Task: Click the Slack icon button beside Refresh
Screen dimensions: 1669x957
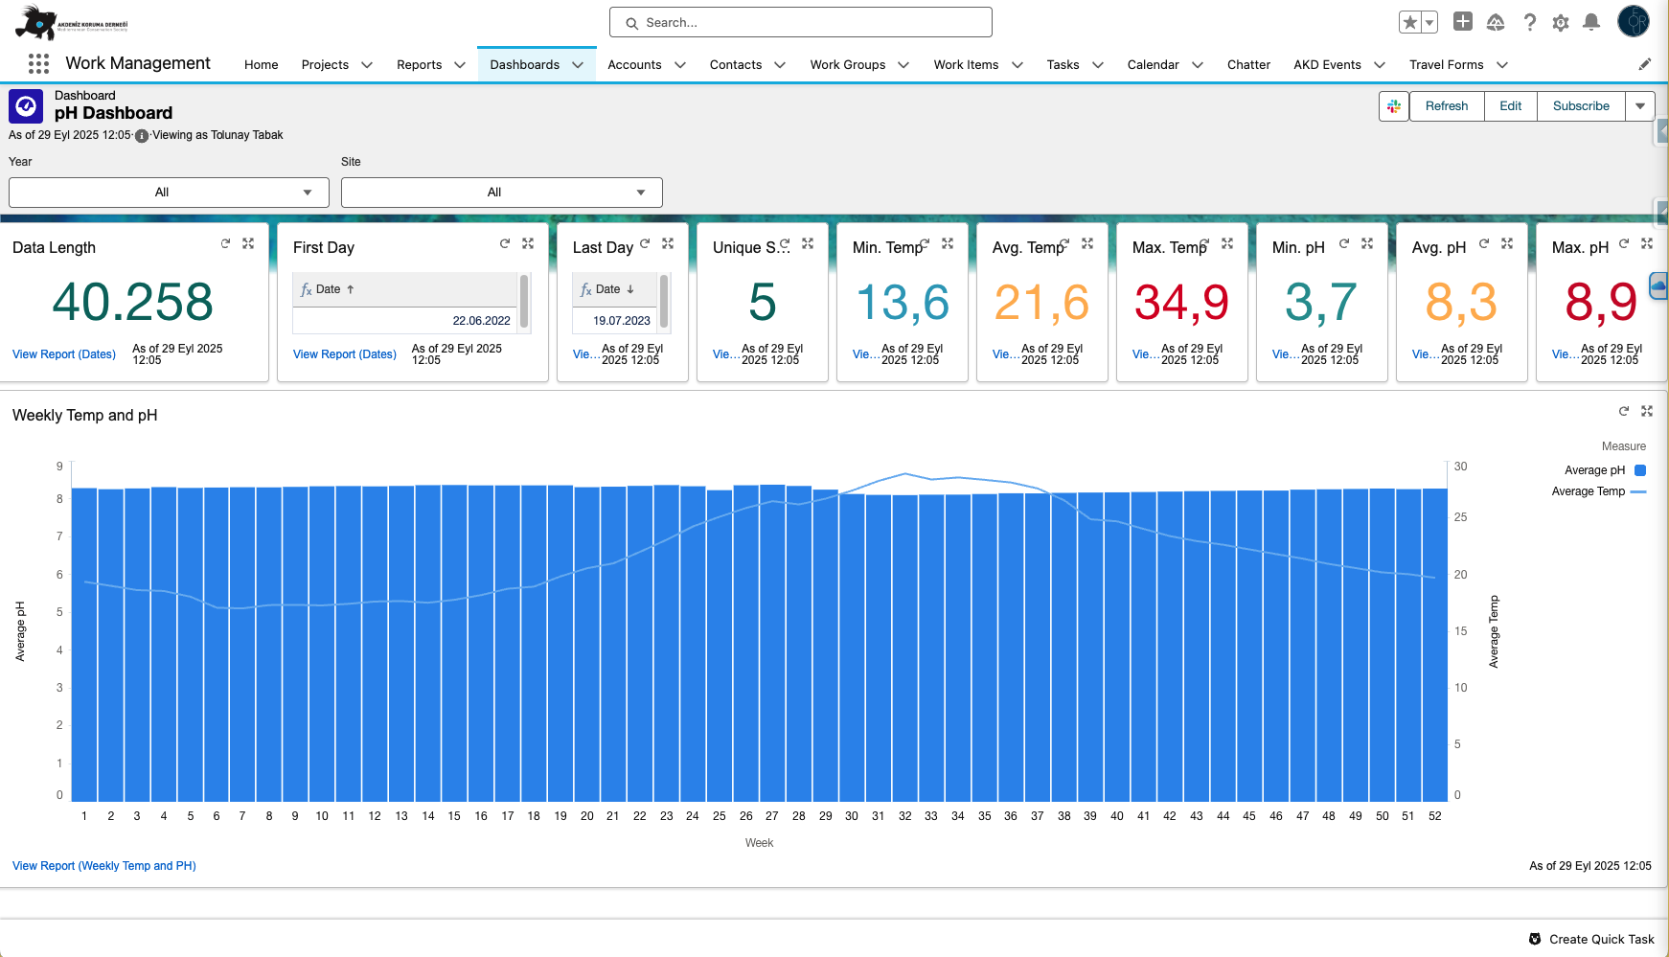Action: (x=1394, y=106)
